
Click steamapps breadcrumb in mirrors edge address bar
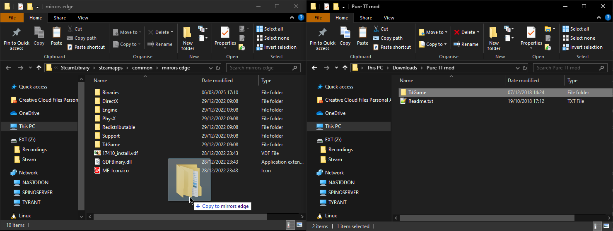111,68
